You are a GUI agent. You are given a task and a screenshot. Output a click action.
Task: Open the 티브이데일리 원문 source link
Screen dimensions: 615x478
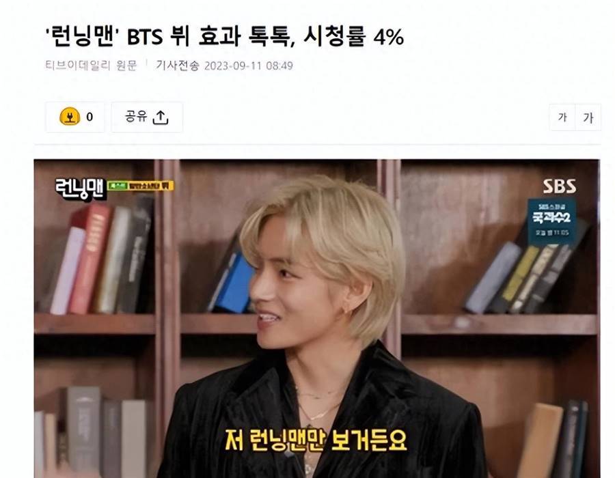tap(91, 66)
